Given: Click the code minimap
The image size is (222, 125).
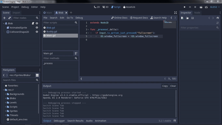Looking at the screenshot, I should pos(170,24).
